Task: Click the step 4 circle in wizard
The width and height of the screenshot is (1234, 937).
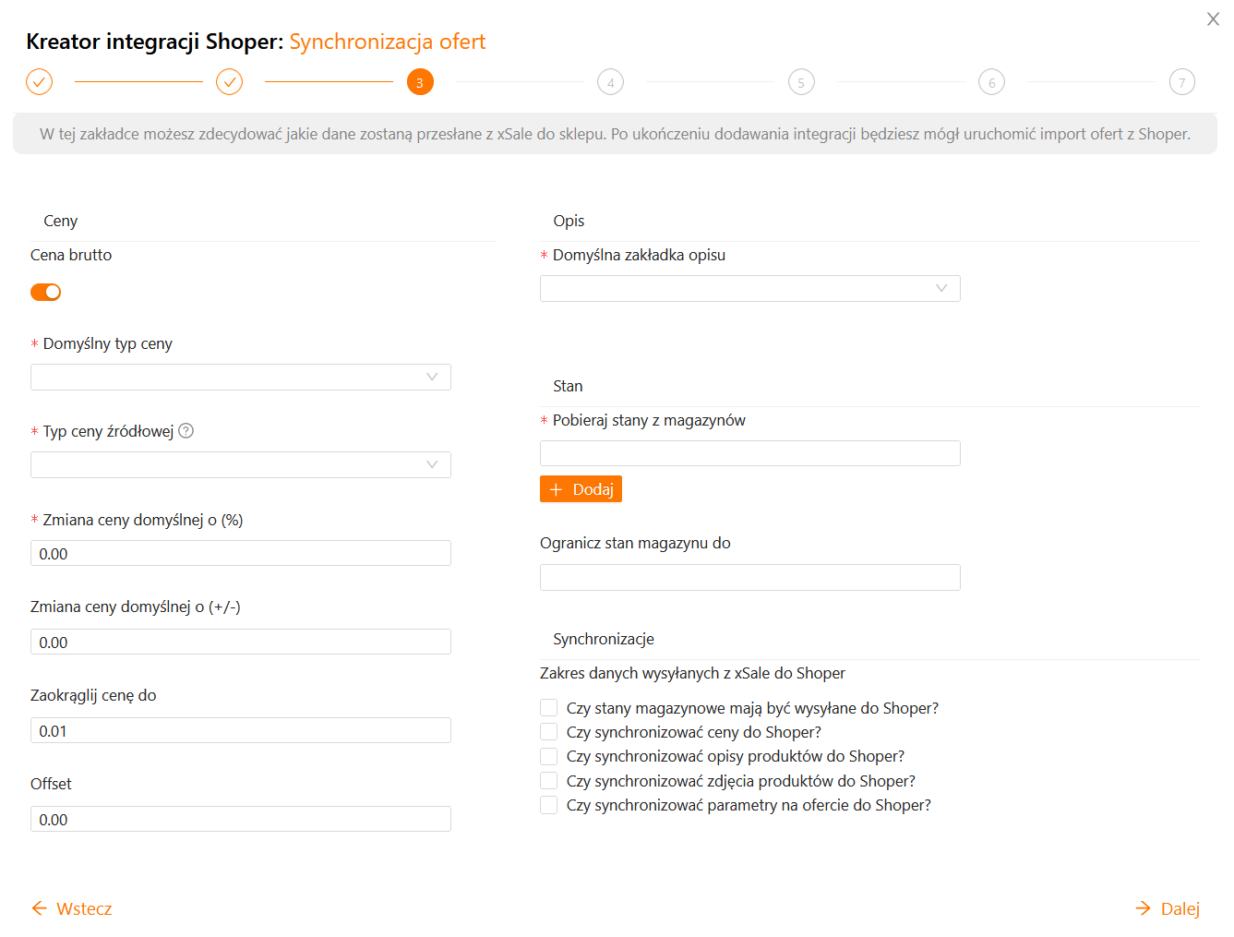Action: click(x=610, y=82)
